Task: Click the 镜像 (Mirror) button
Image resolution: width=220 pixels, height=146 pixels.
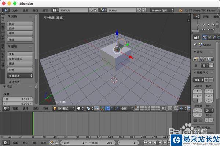Action: pyautogui.click(x=20, y=40)
